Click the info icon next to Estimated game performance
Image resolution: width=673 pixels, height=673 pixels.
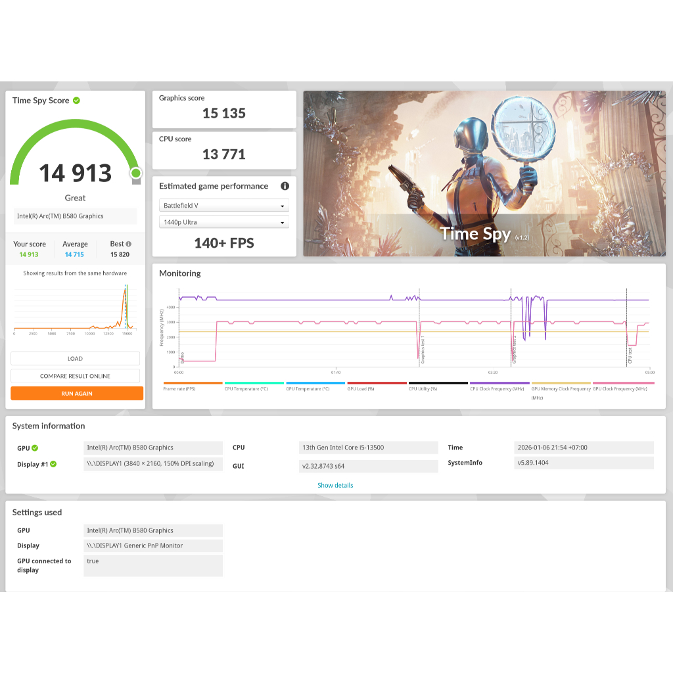click(x=285, y=186)
